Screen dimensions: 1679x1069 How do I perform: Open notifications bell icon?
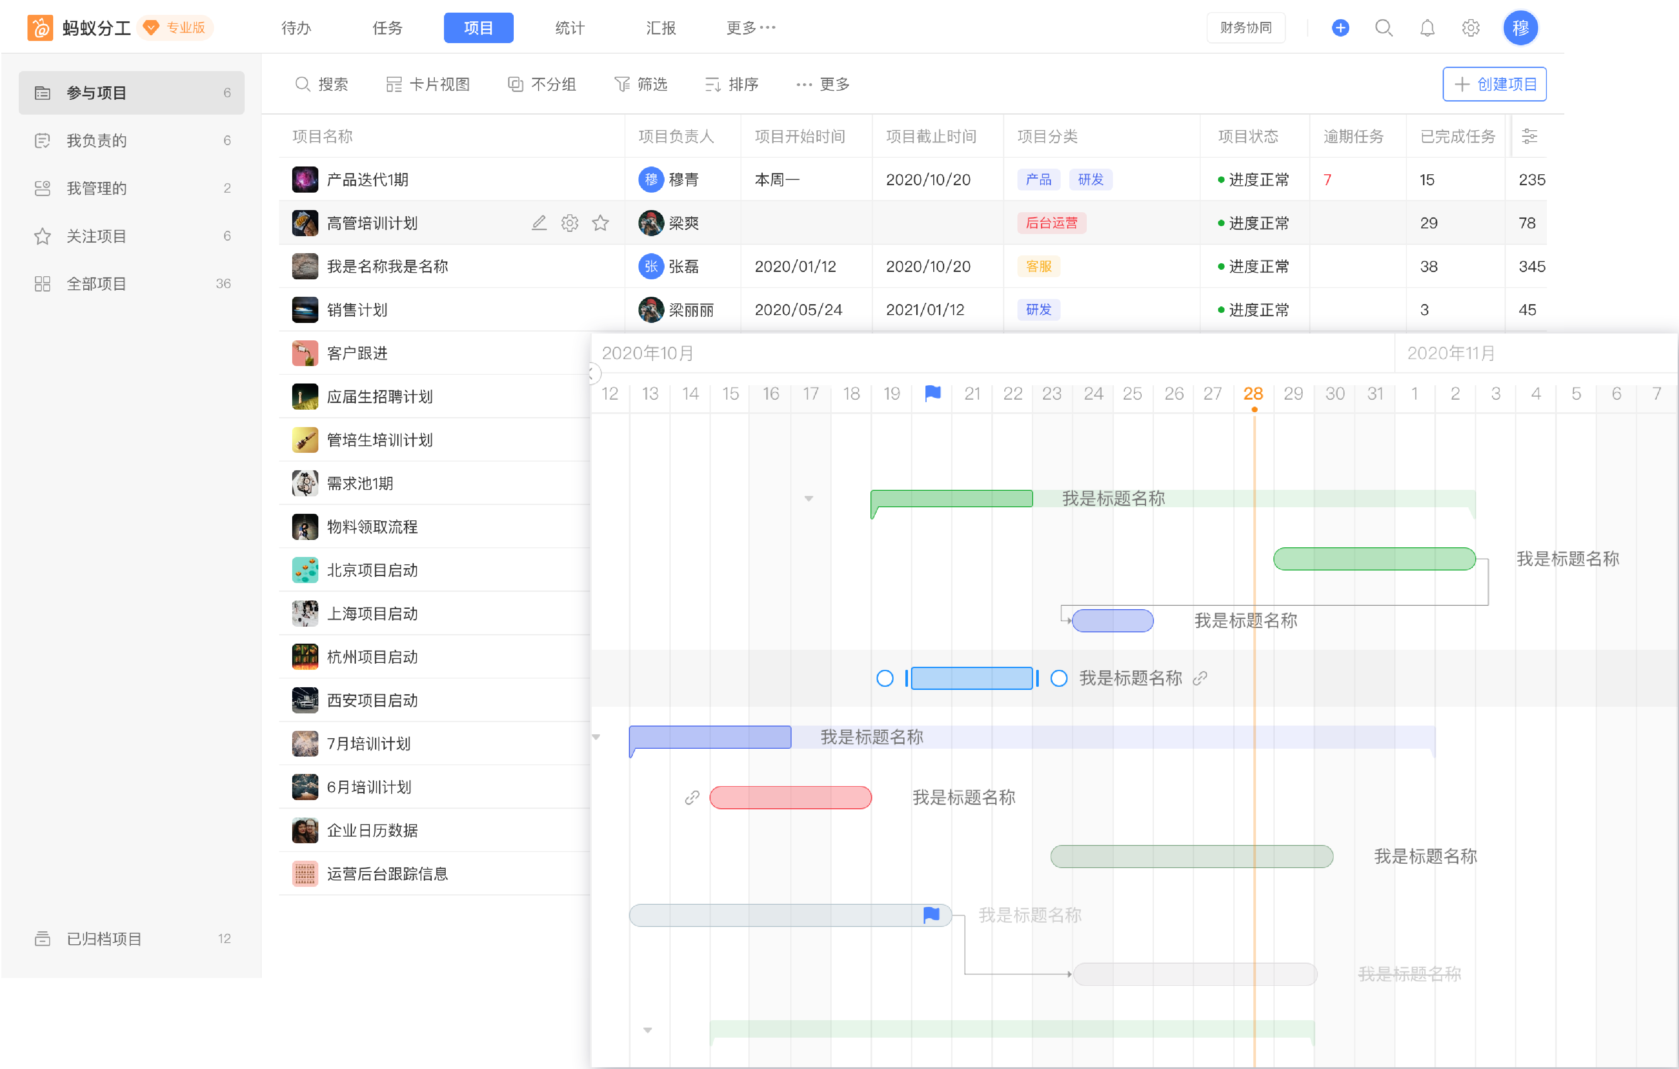coord(1426,28)
